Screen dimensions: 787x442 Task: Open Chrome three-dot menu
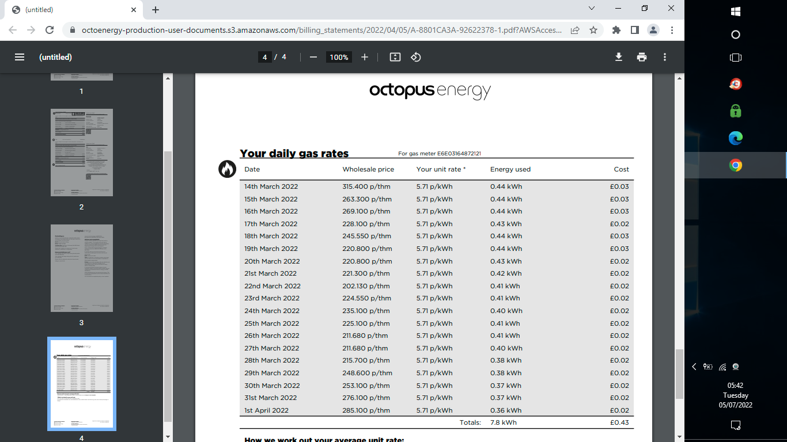[671, 30]
